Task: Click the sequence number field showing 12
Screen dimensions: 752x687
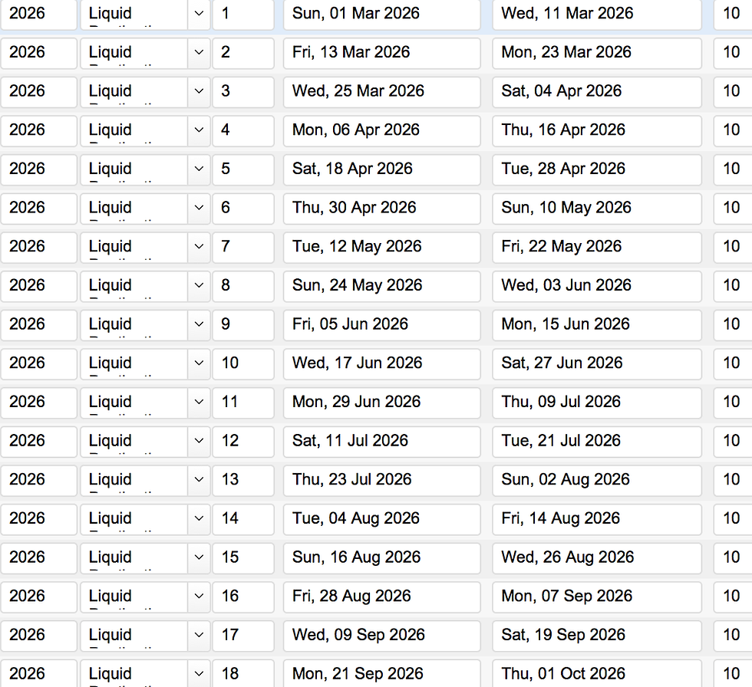Action: click(x=242, y=441)
